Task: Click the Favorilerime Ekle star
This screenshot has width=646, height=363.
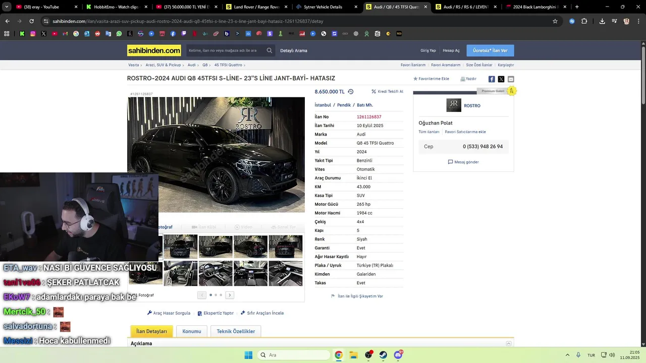Action: (x=415, y=79)
